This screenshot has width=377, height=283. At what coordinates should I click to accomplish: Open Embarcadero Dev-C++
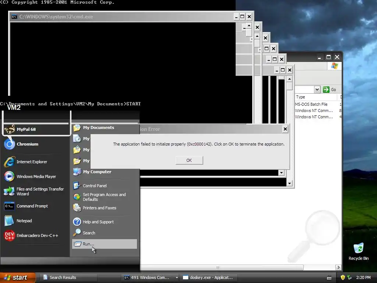pyautogui.click(x=36, y=235)
